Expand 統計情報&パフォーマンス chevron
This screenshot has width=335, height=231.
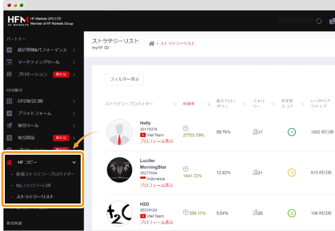[74, 50]
